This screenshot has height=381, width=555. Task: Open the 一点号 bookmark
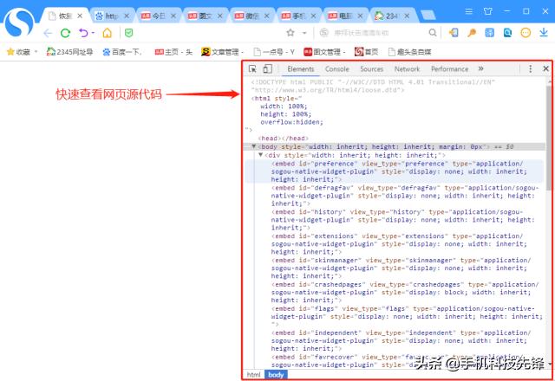[274, 52]
